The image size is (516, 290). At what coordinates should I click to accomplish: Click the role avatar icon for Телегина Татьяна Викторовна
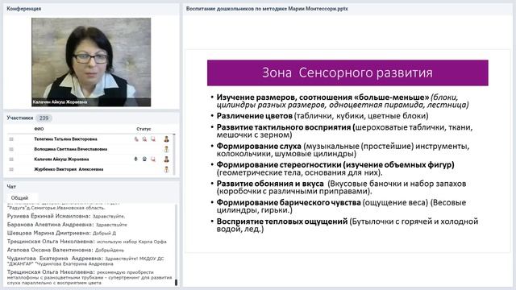(167, 139)
